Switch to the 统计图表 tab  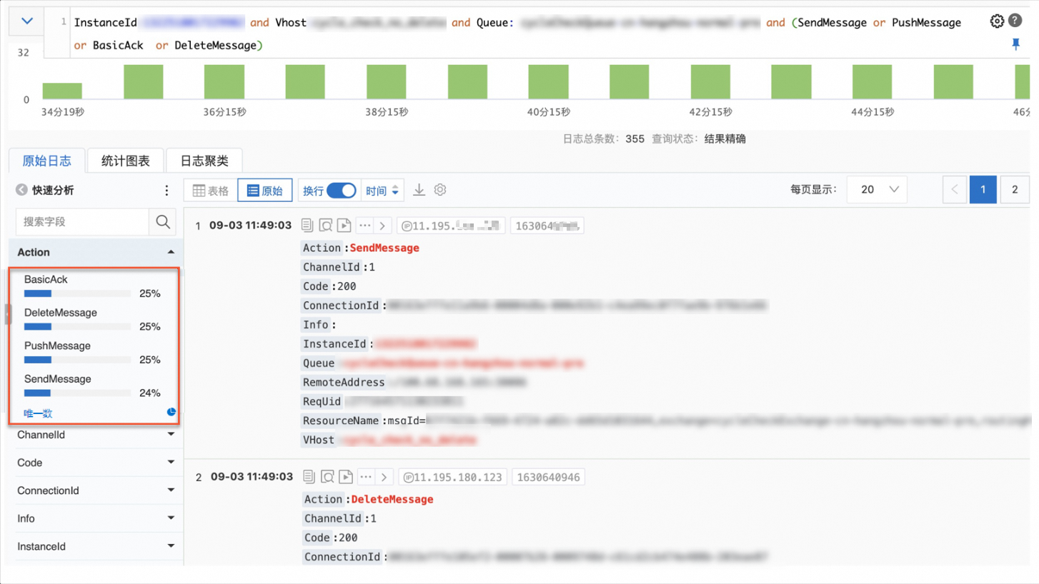[125, 161]
